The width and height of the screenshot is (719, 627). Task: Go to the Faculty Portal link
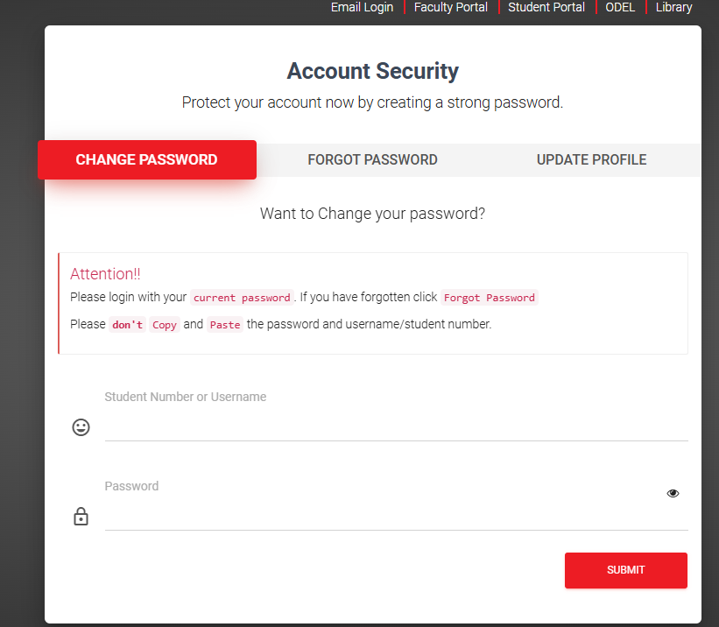click(451, 7)
